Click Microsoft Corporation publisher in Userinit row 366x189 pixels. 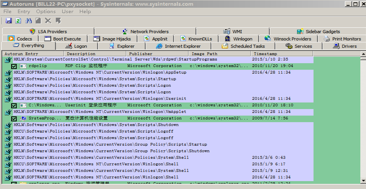point(154,105)
